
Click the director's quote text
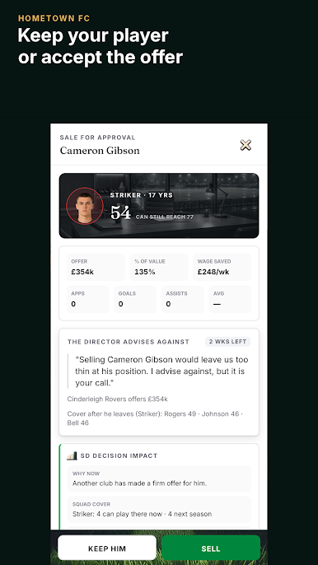[x=161, y=371]
